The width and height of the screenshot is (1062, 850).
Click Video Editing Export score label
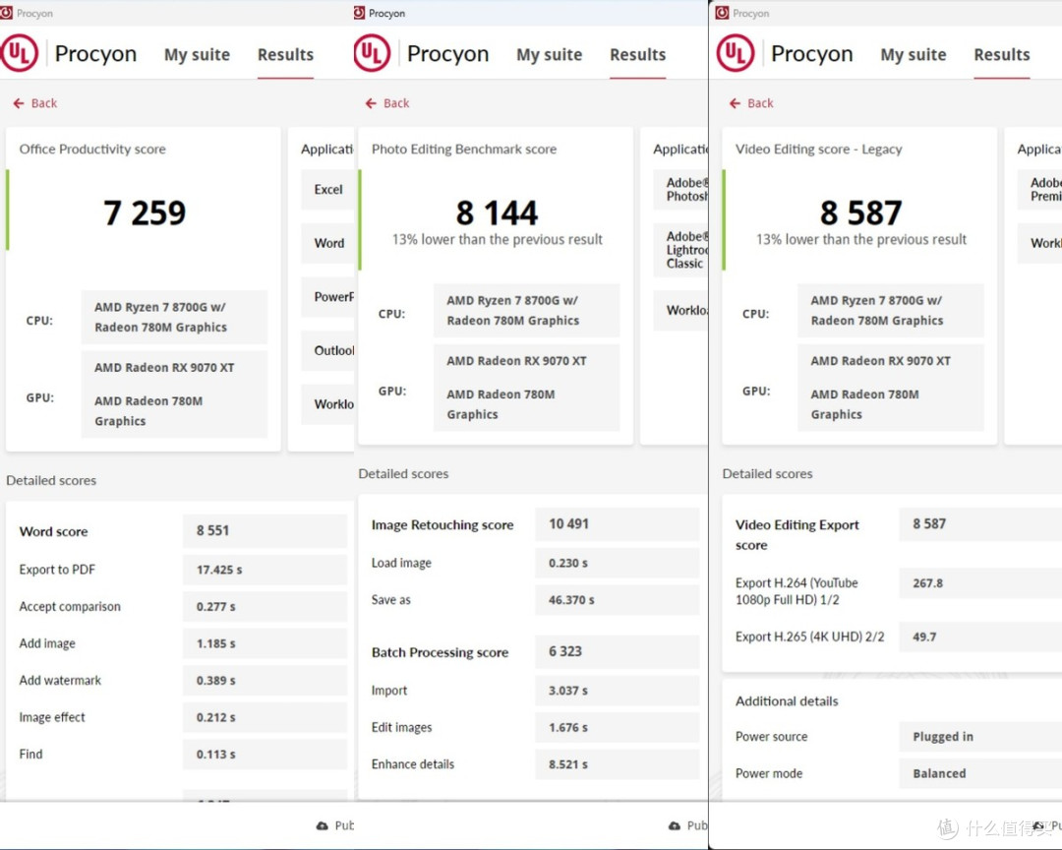(x=797, y=535)
